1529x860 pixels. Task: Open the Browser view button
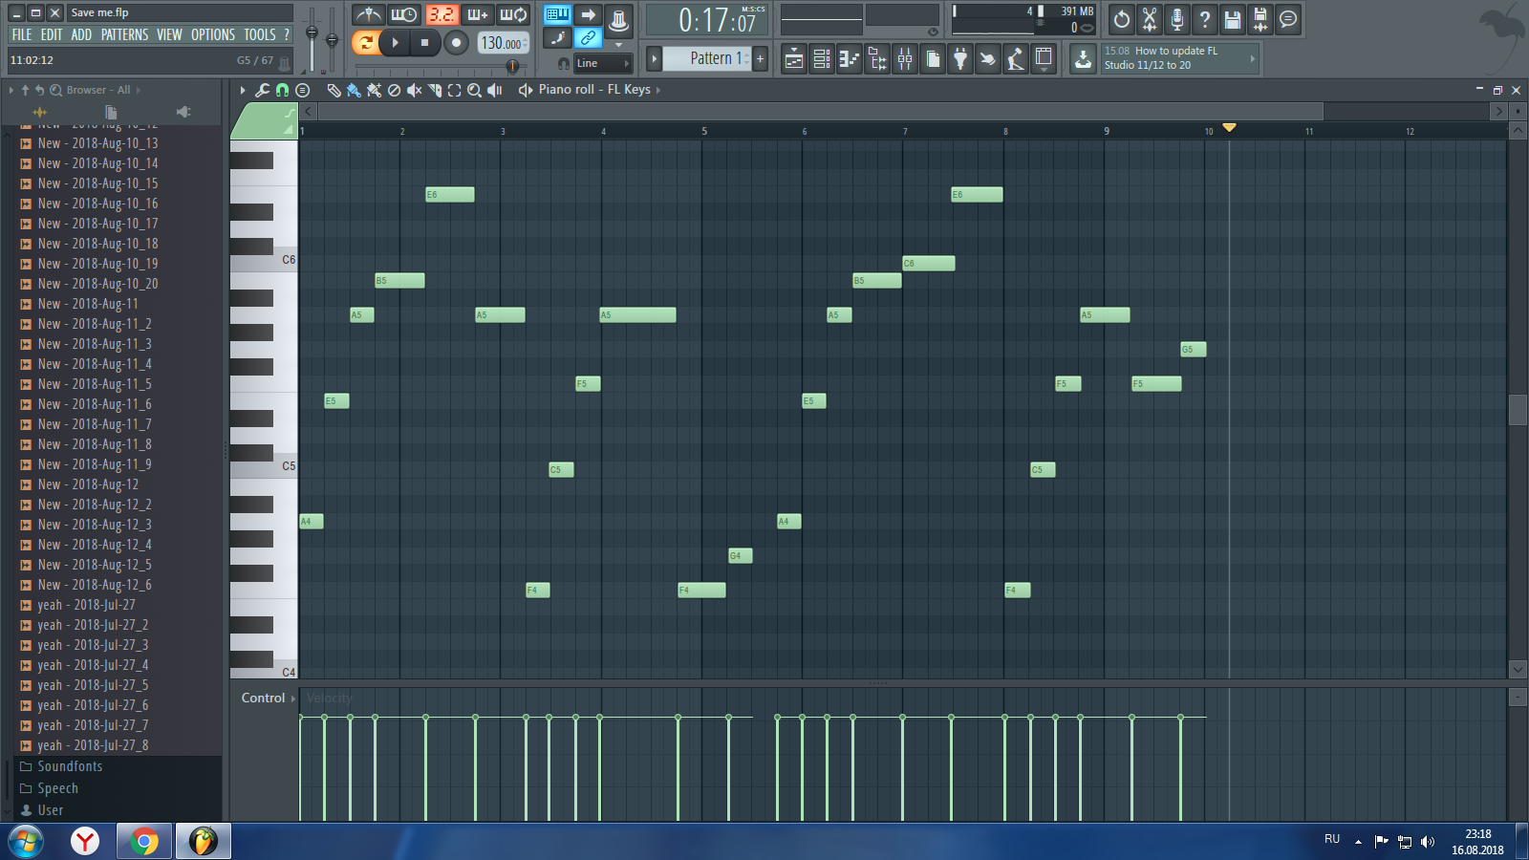tap(877, 59)
